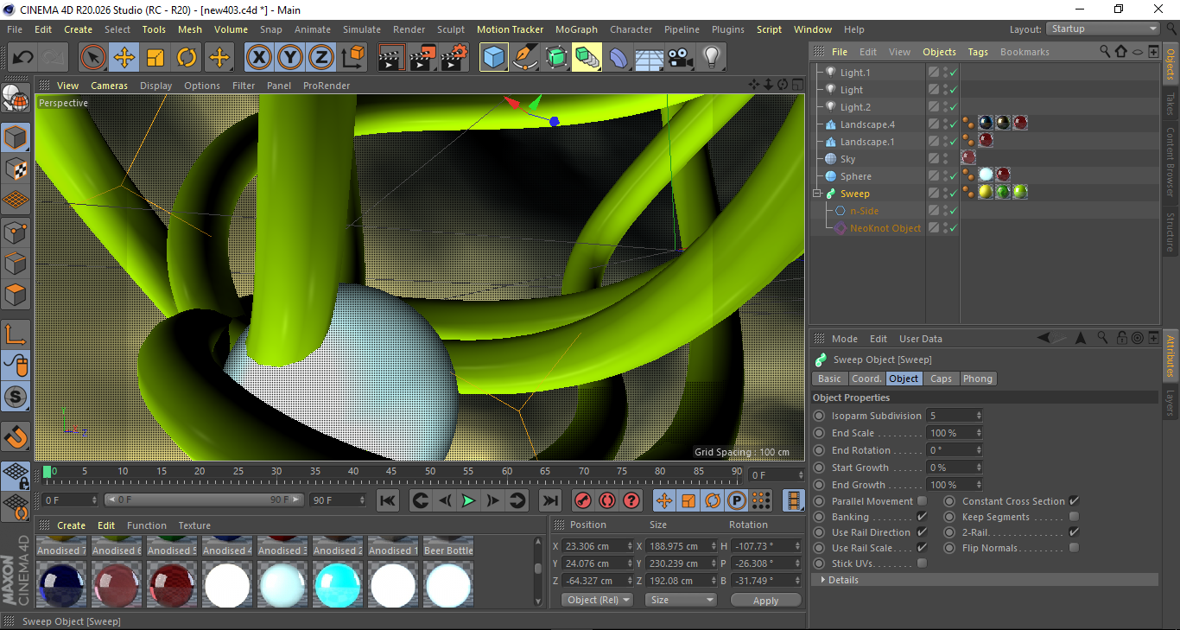Switch to Coord. tab

click(866, 379)
